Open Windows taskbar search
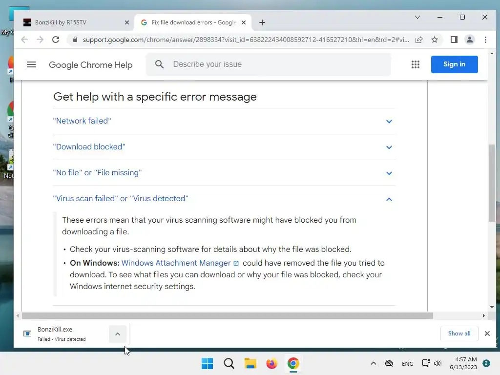The image size is (500, 375). 229,363
